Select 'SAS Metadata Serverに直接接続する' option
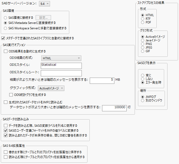The width and height of the screenshot is (179, 164). [5, 23]
